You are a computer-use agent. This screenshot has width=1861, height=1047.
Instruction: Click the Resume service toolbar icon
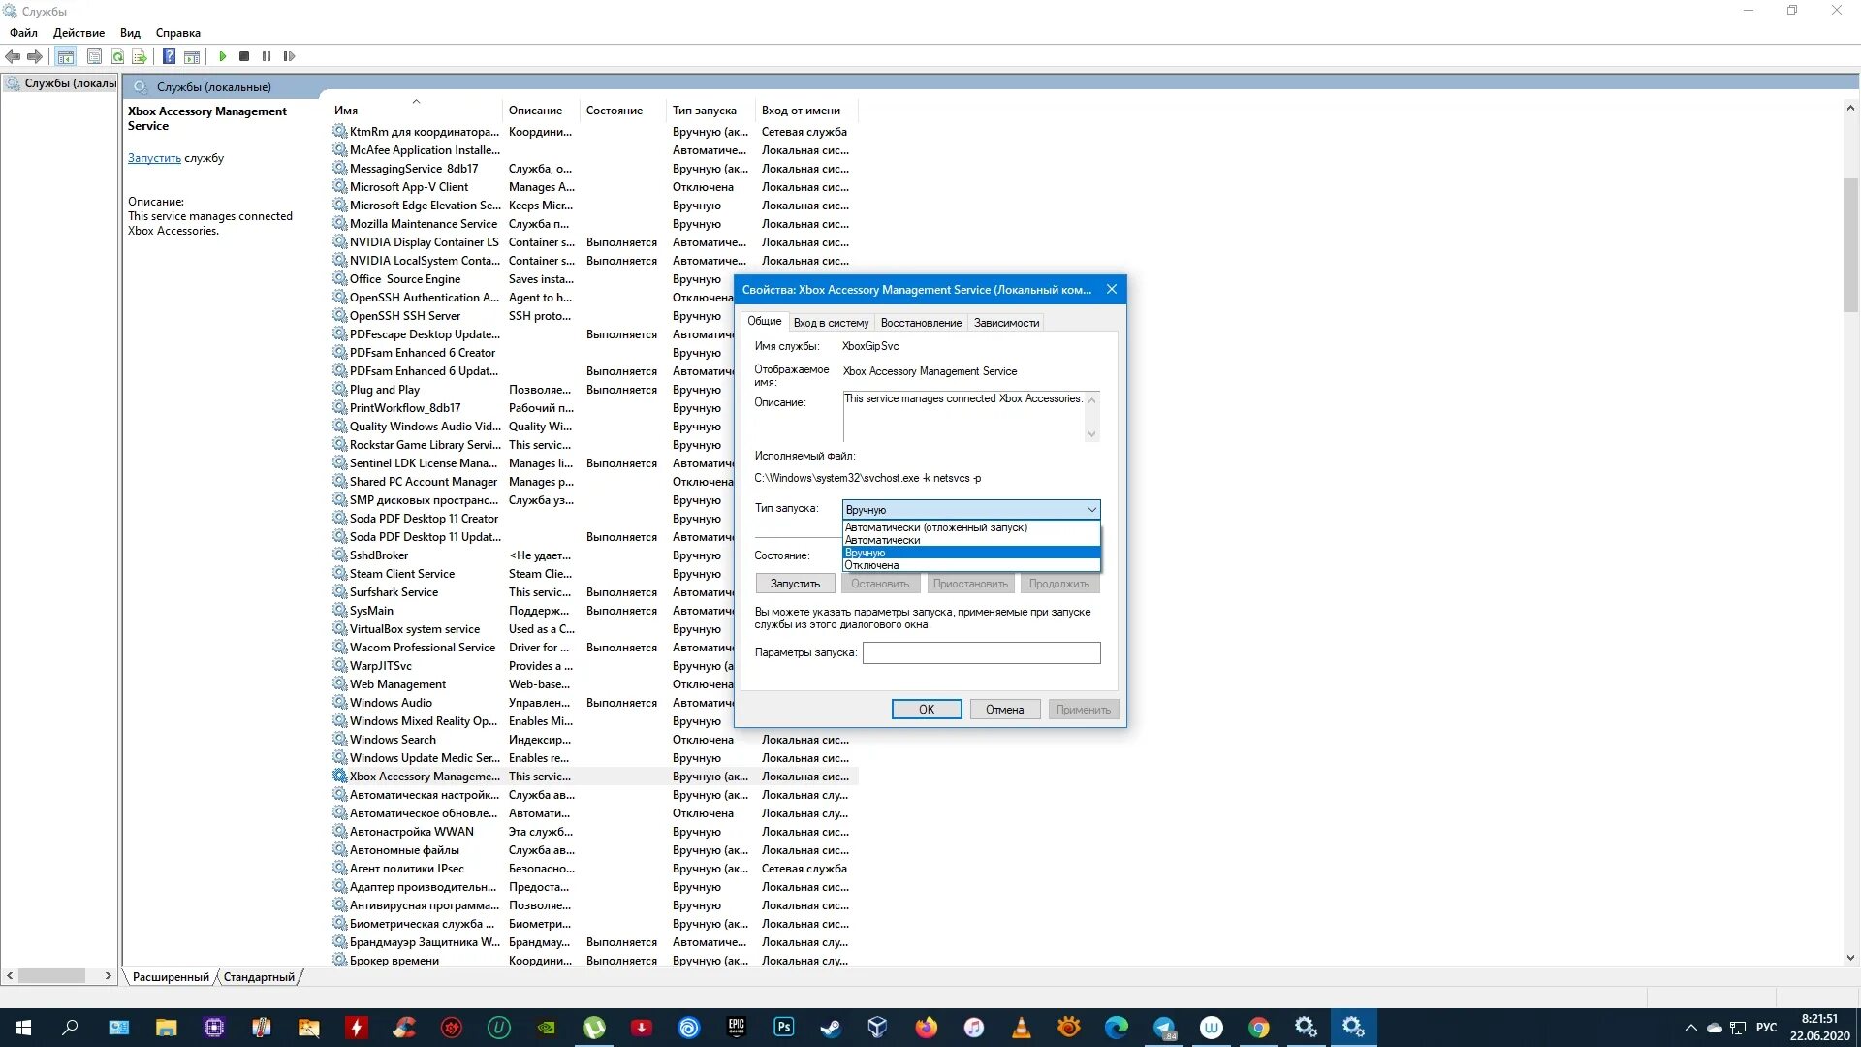[288, 56]
